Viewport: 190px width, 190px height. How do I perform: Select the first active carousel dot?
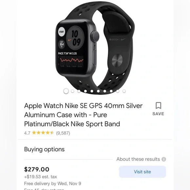66,91
